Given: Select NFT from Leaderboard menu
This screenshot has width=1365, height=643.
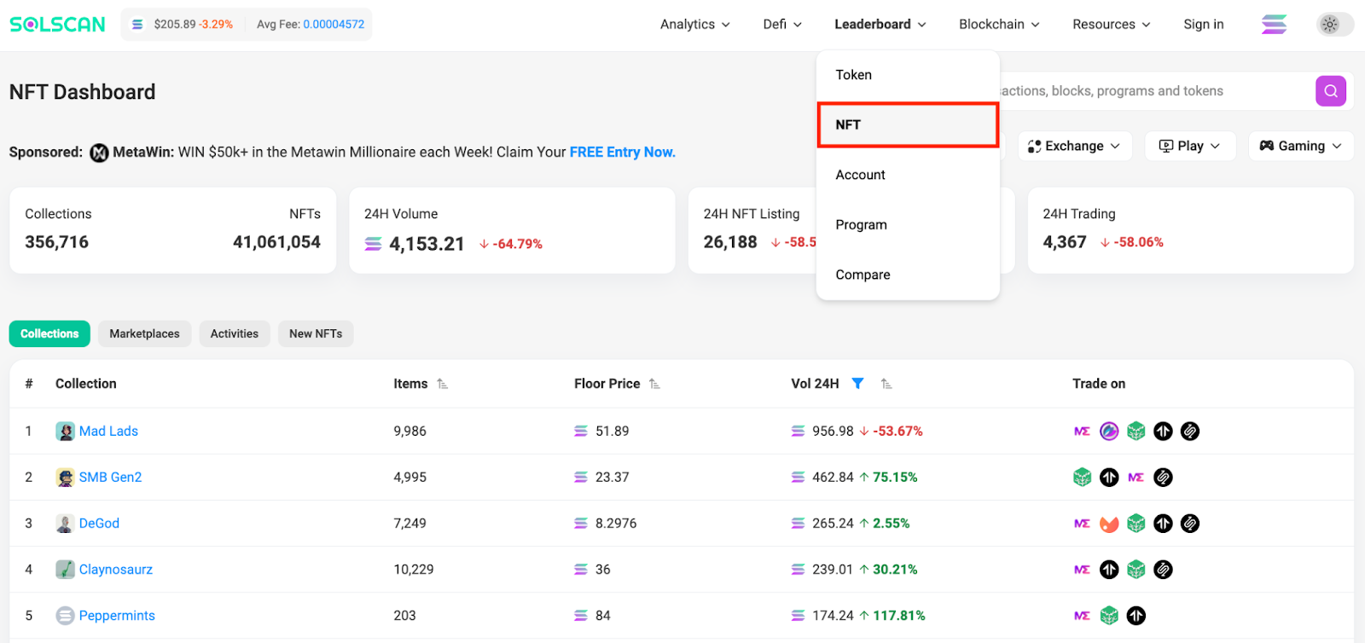Looking at the screenshot, I should pyautogui.click(x=908, y=125).
